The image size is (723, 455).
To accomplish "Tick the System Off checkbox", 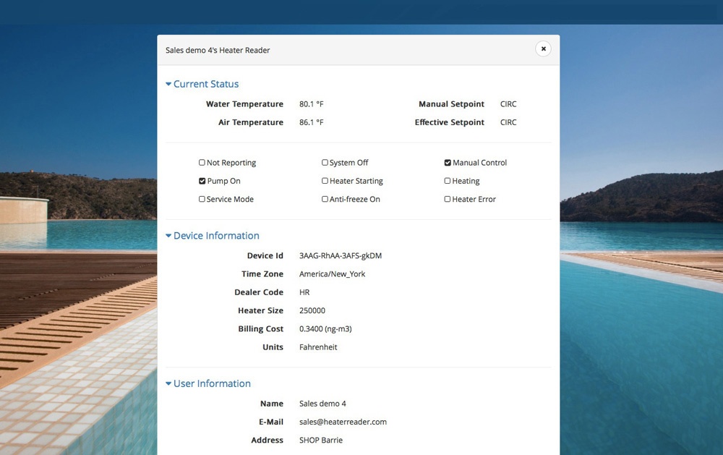I will [x=325, y=163].
